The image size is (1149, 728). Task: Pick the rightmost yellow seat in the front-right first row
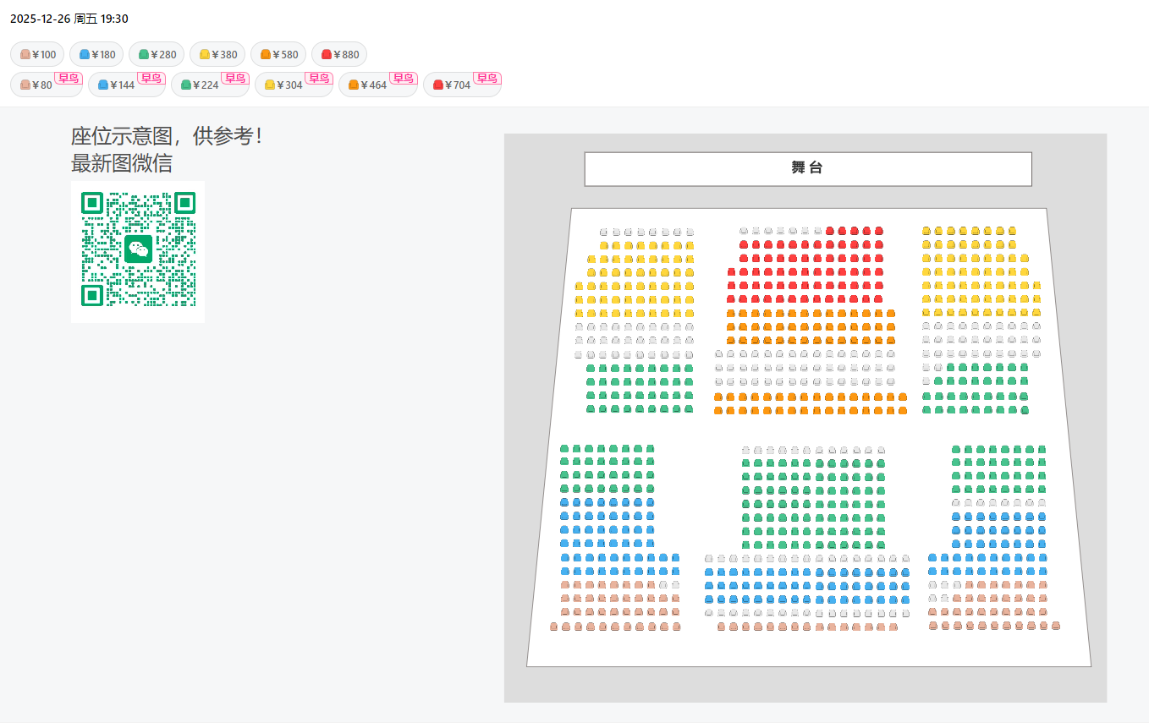click(x=1012, y=230)
